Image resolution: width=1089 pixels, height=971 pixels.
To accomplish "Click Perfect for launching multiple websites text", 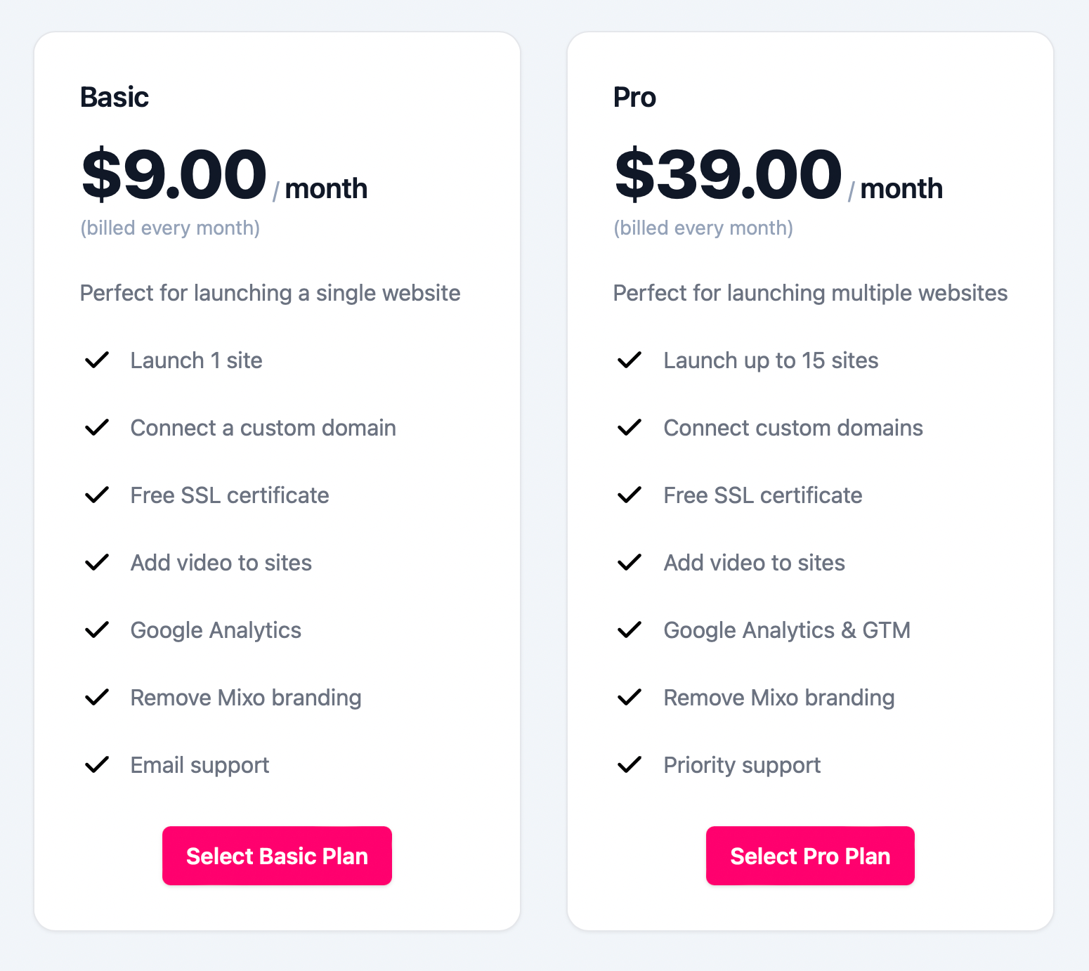I will tap(810, 293).
